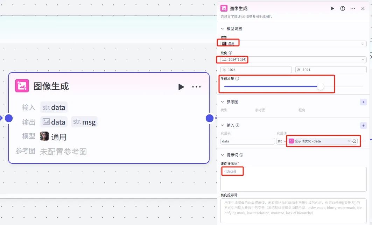
Task: Click the 负向提示词 text area
Action: pyautogui.click(x=294, y=211)
